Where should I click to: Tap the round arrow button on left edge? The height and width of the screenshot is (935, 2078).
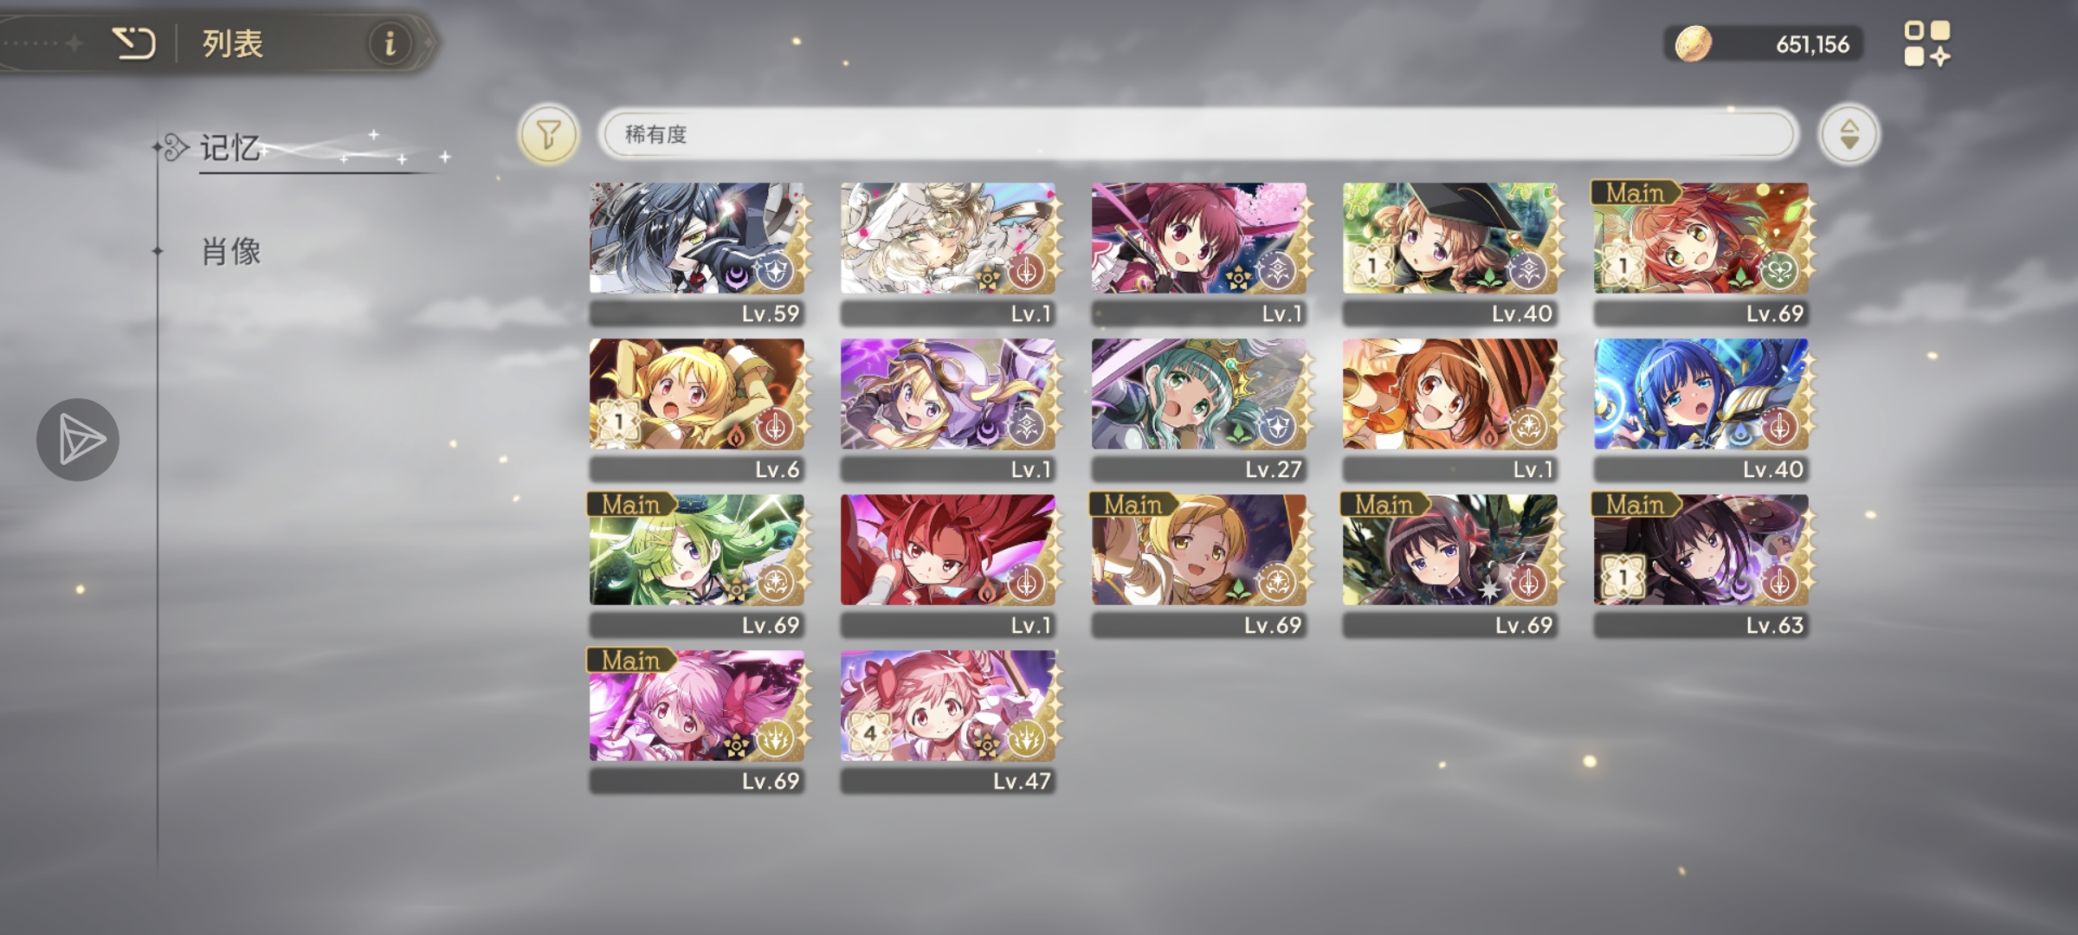[78, 439]
